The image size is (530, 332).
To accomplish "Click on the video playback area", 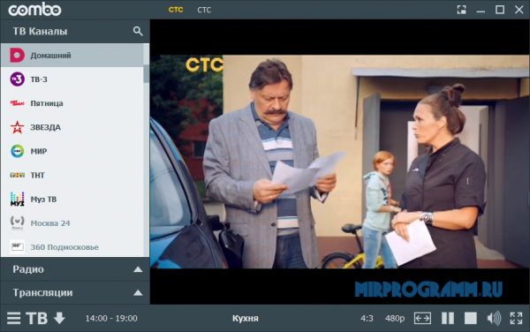I will pyautogui.click(x=340, y=162).
